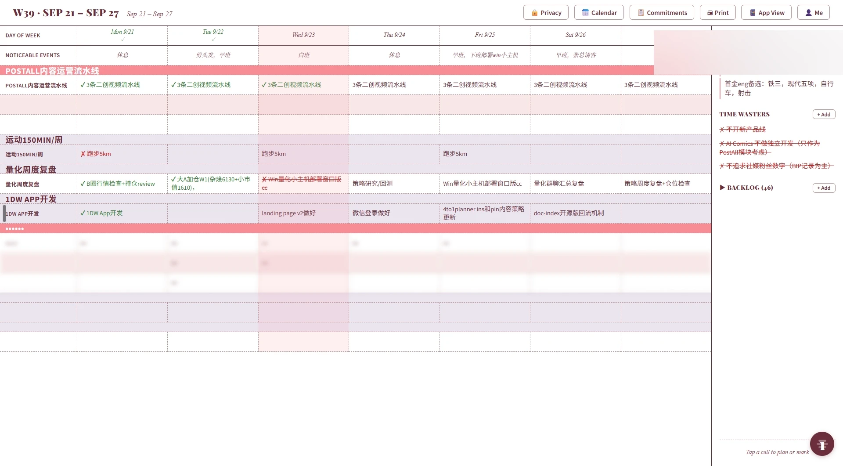The width and height of the screenshot is (843, 466).
Task: Click the struck-through 不开新产品线 item
Action: coord(742,130)
